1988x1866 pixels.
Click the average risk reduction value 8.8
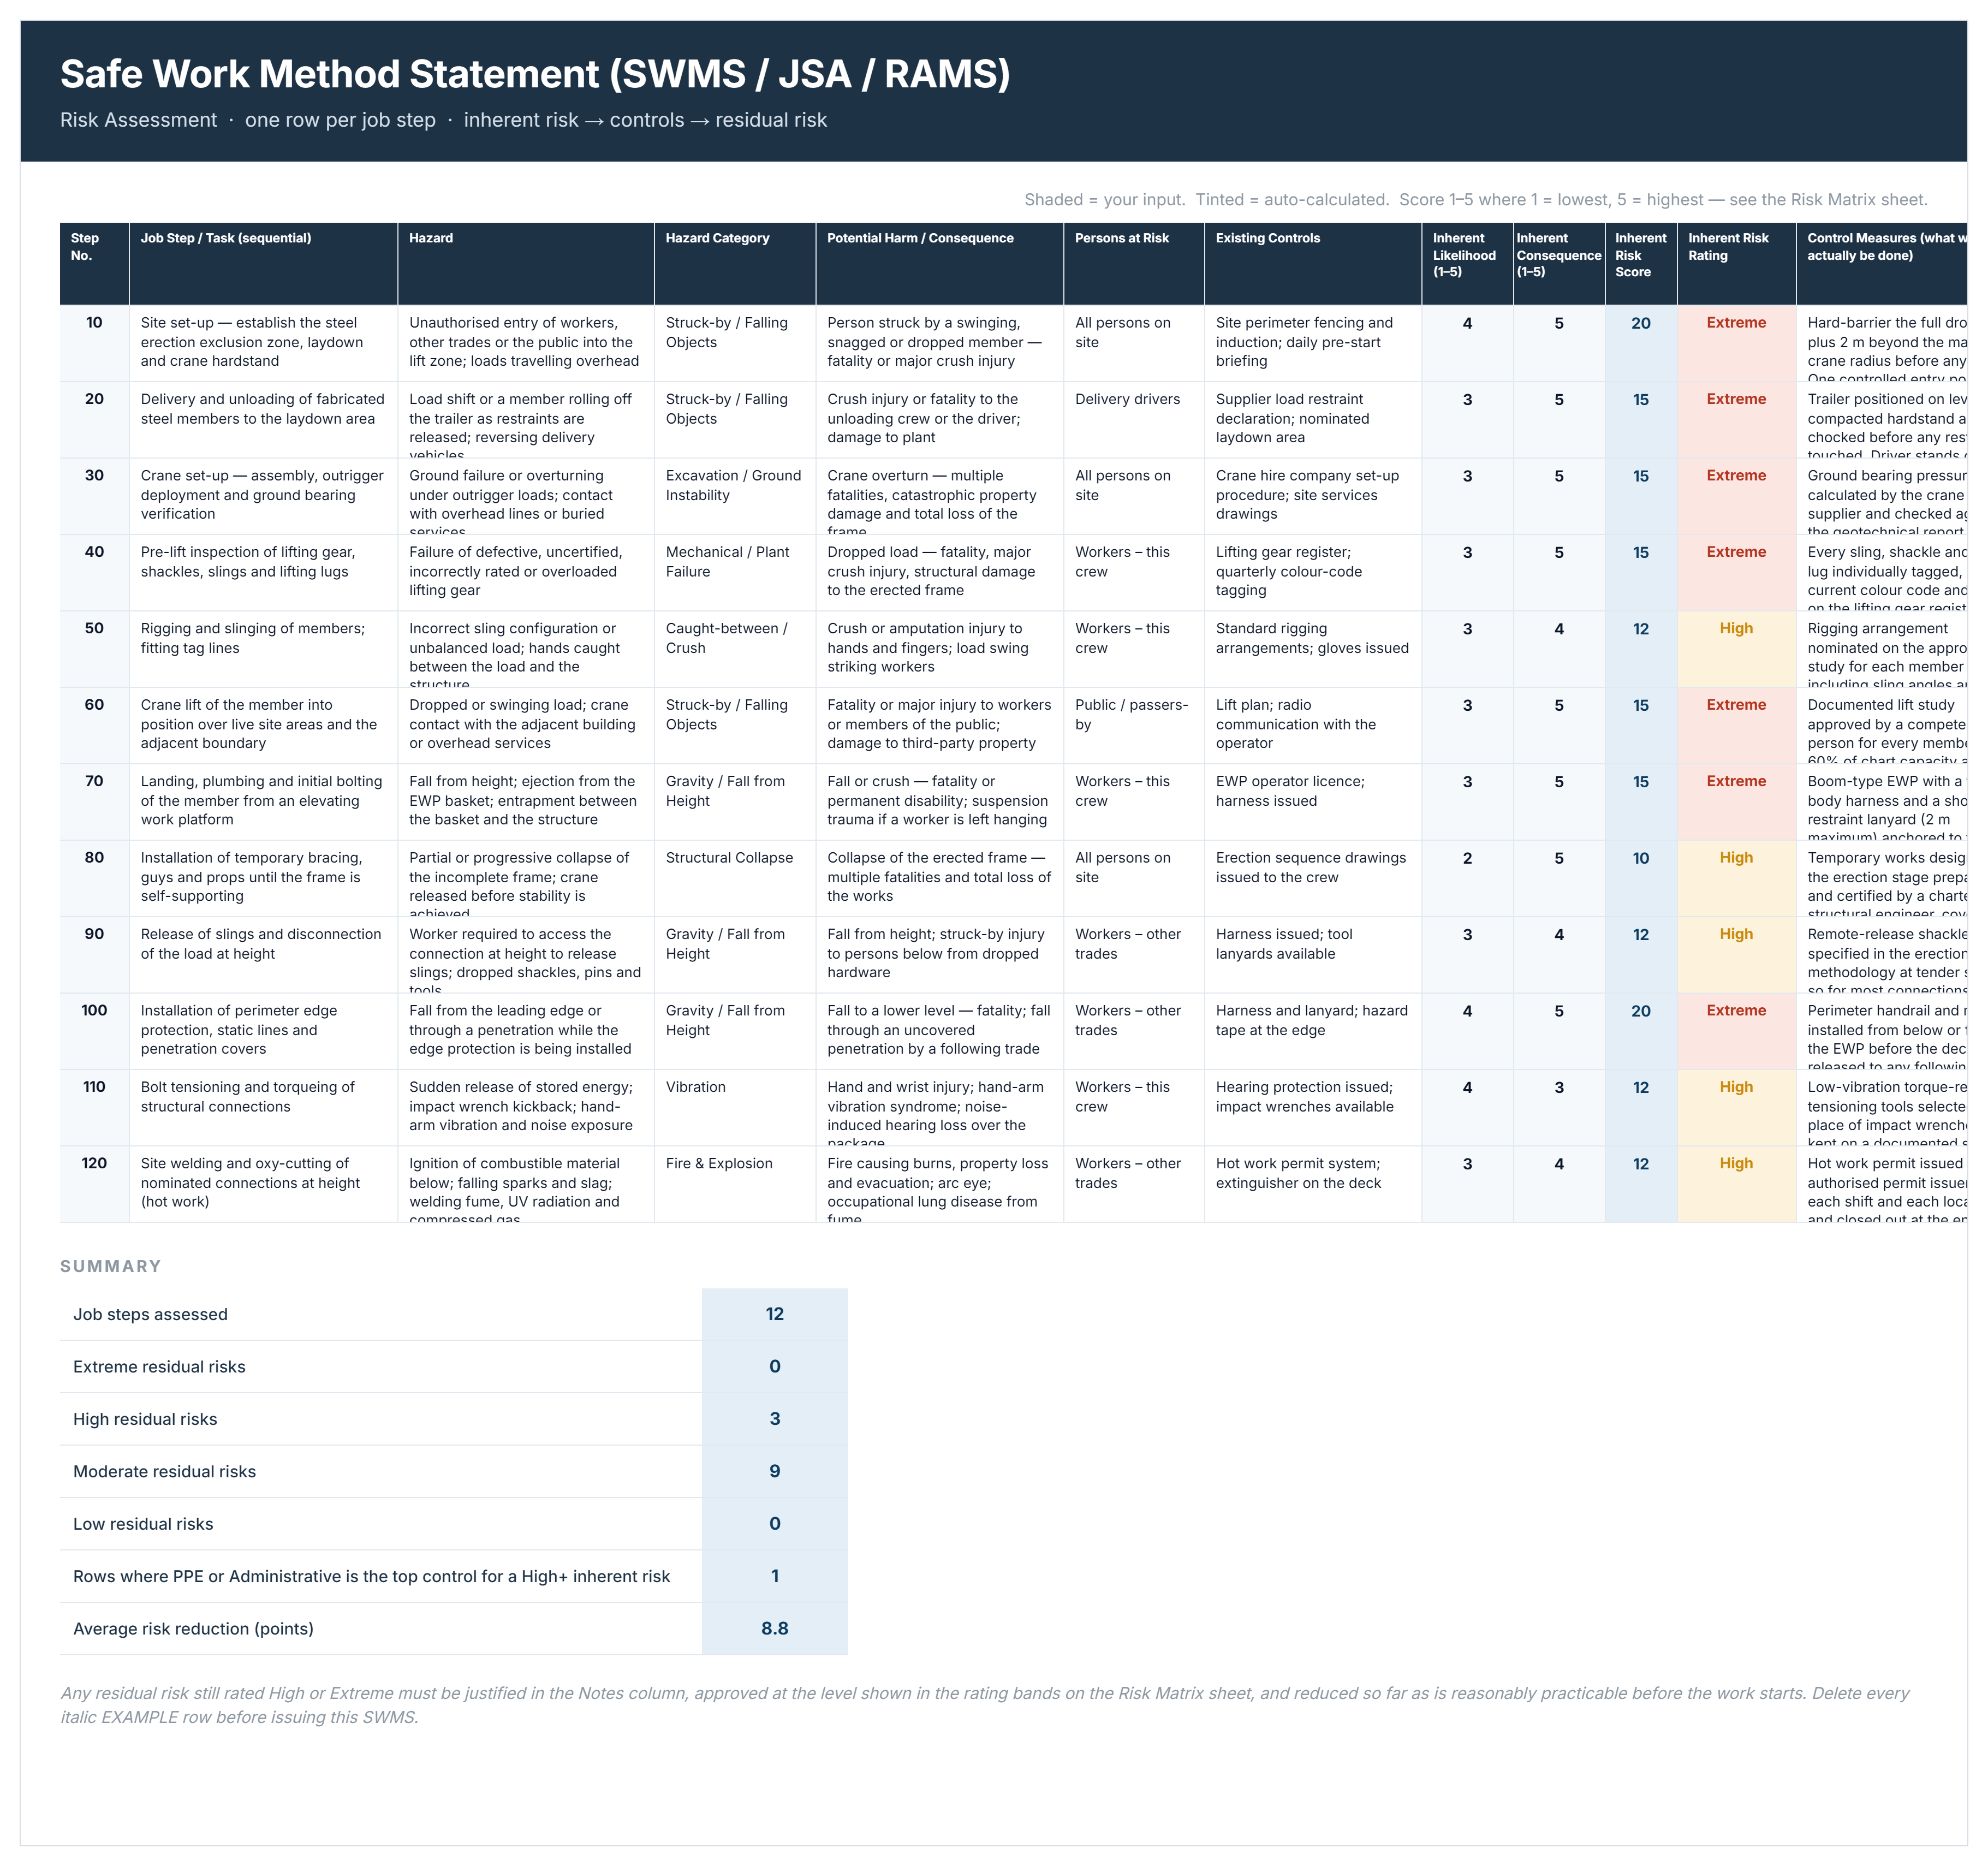[x=775, y=1628]
